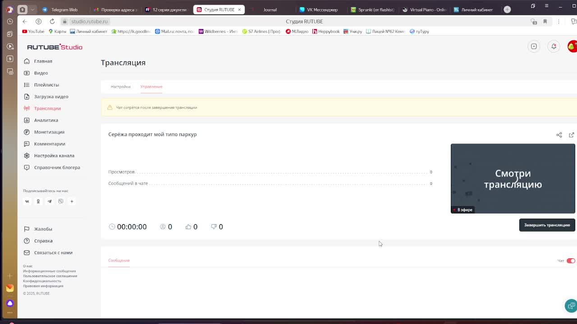Click Связаться с нами
Viewport: 577px width, 324px height.
click(53, 252)
